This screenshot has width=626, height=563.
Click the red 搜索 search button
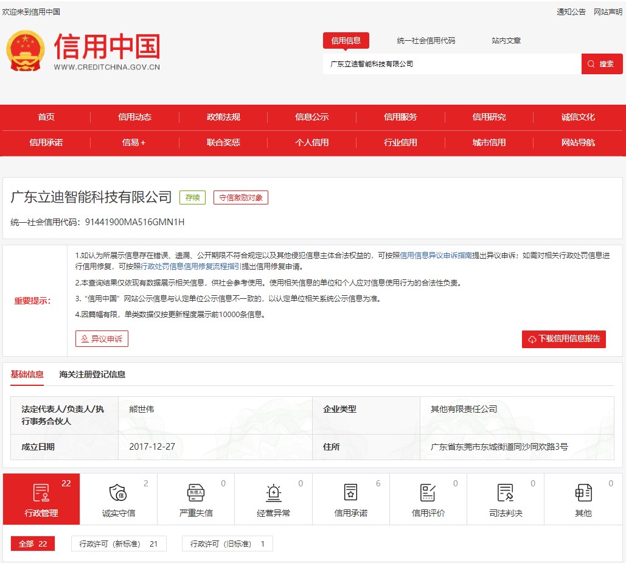(x=602, y=64)
